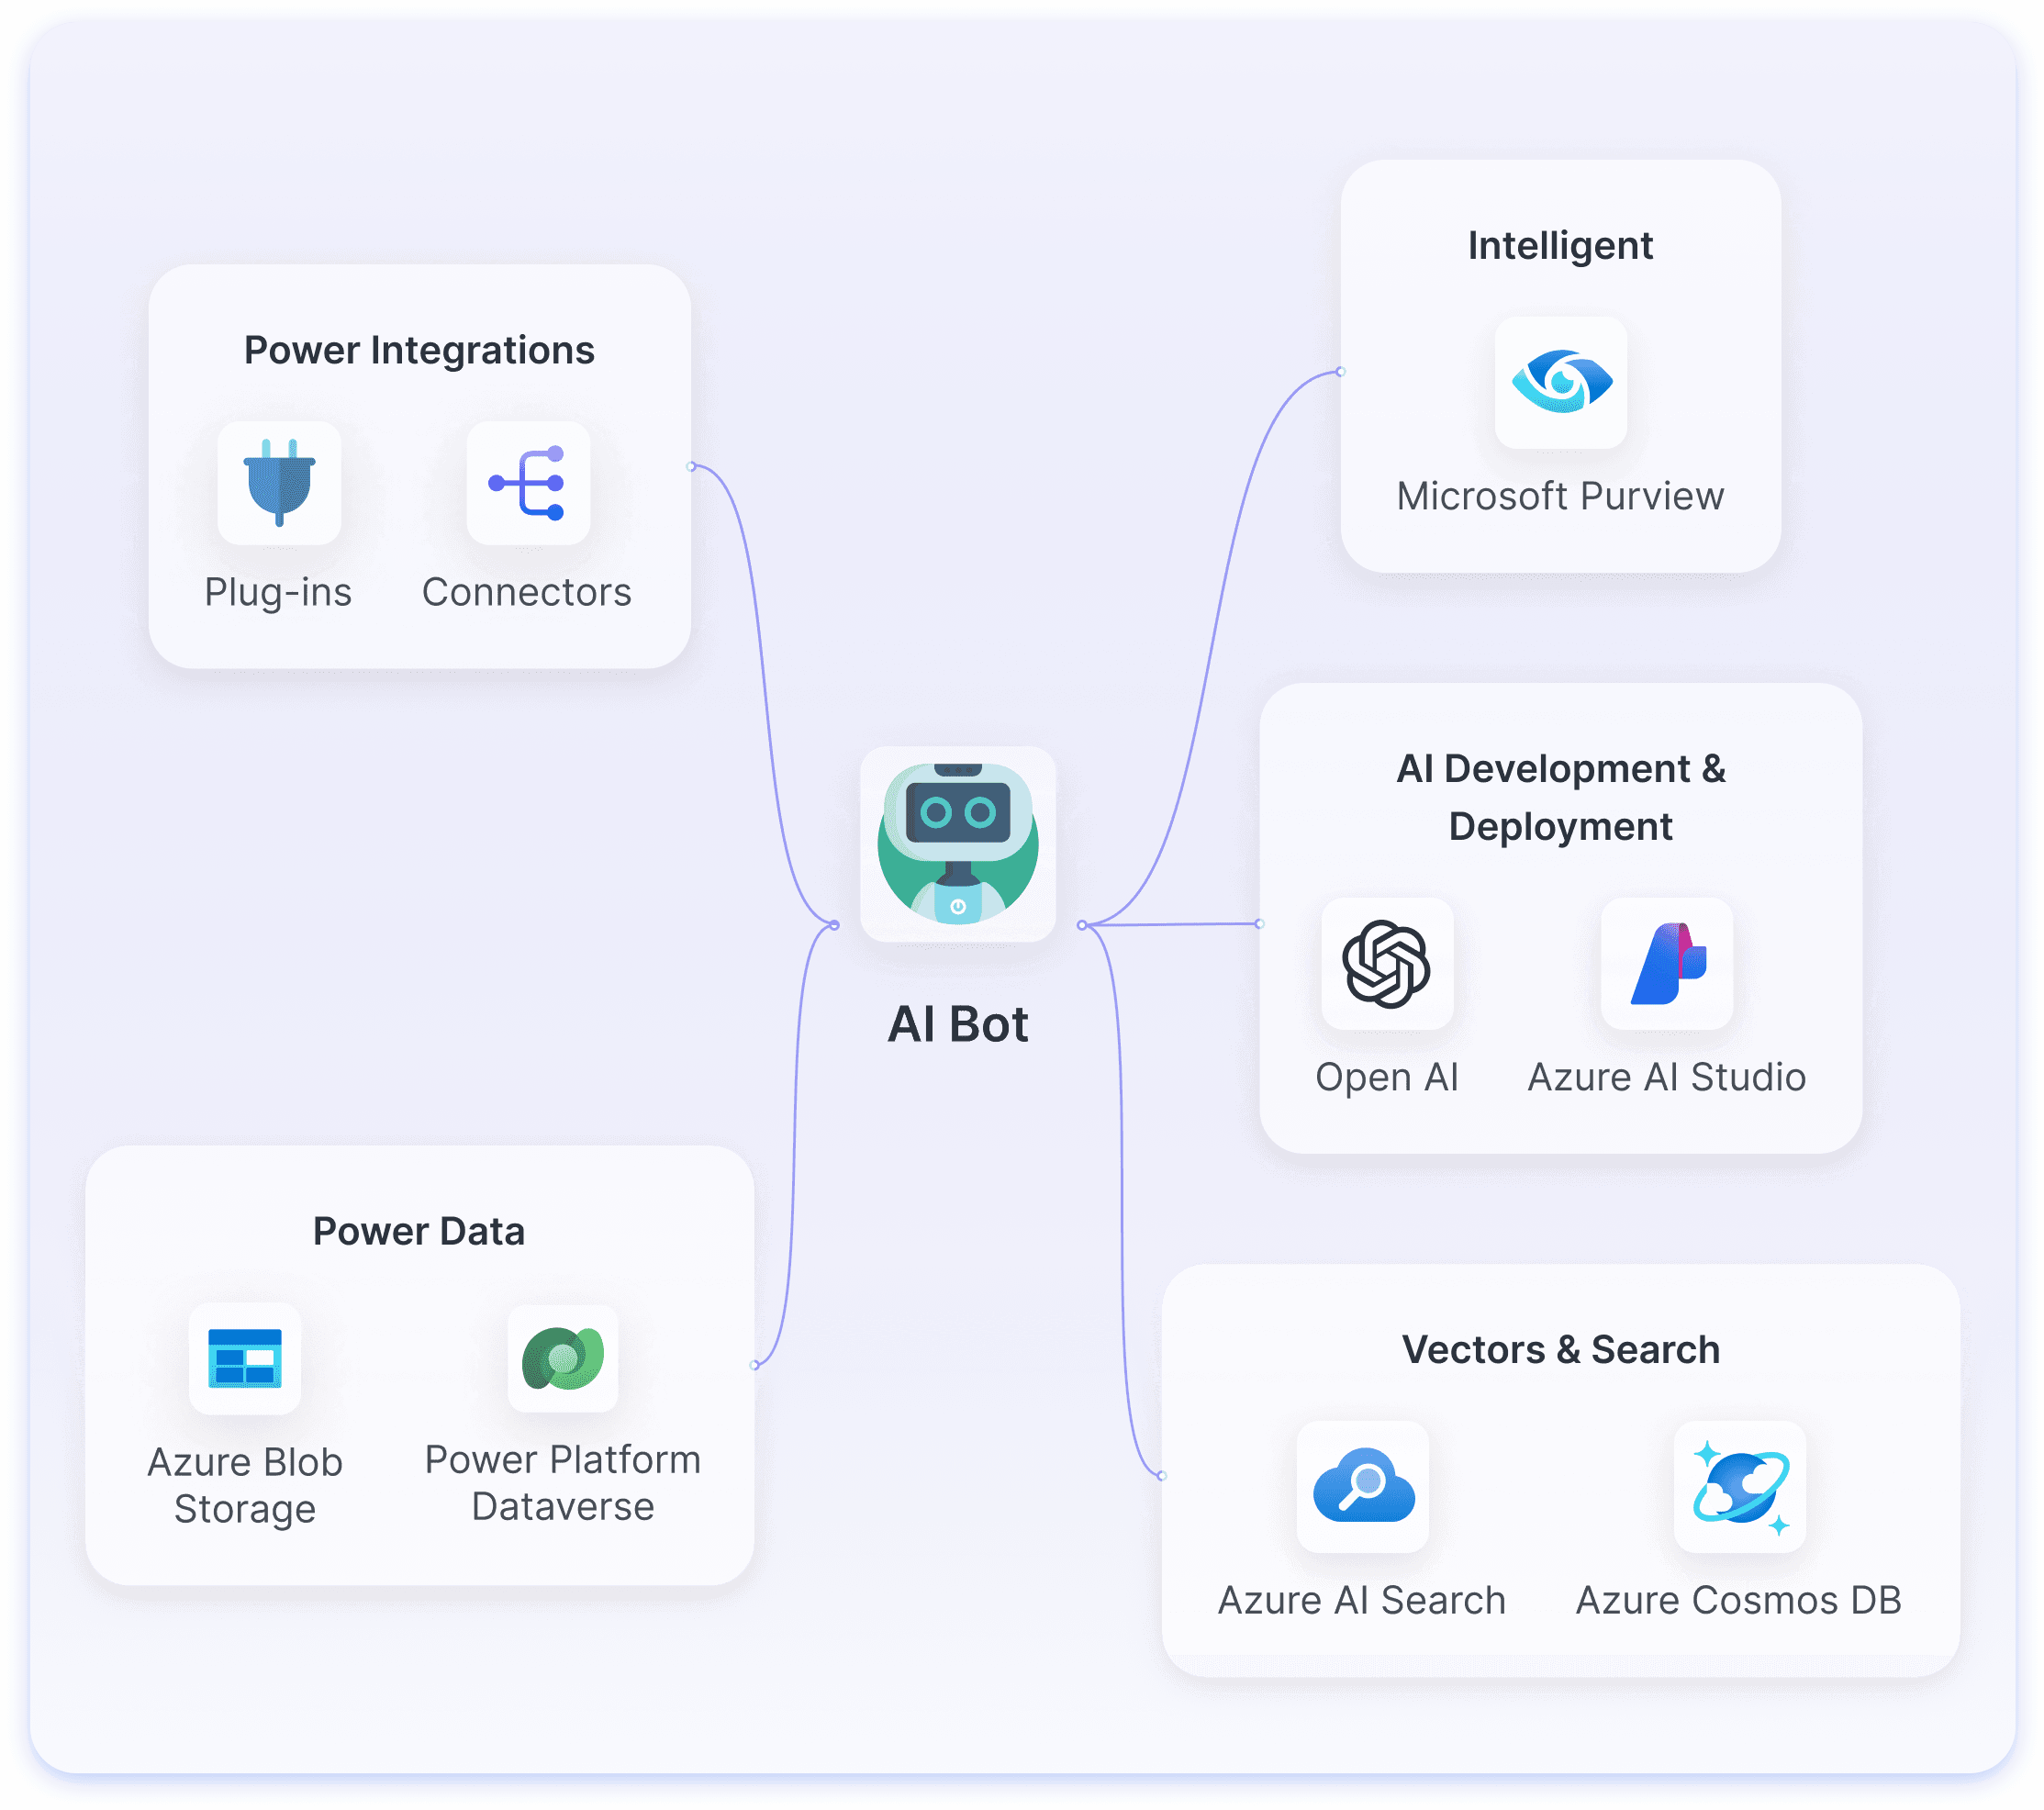Select the Power Platform Dataverse icon
2044x1810 pixels.
pyautogui.click(x=563, y=1358)
